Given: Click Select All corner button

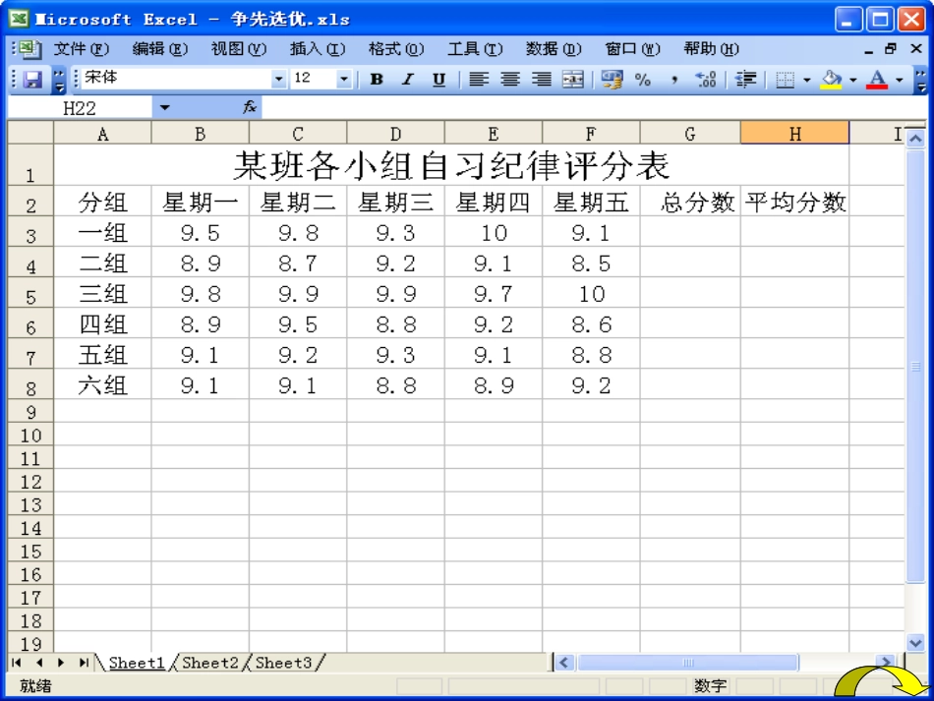Looking at the screenshot, I should pos(30,133).
